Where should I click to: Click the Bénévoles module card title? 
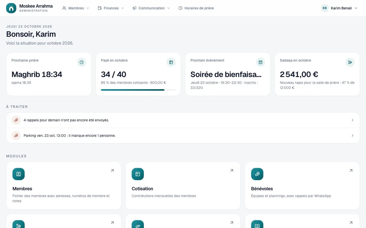click(x=262, y=189)
